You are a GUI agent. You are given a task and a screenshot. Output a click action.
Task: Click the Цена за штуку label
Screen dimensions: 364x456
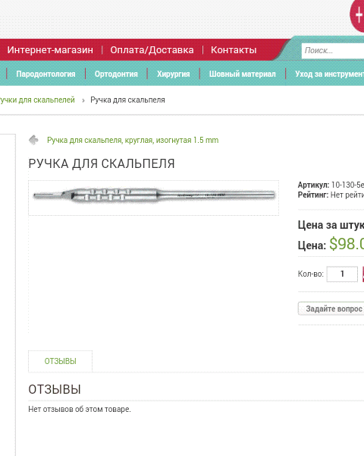click(331, 225)
